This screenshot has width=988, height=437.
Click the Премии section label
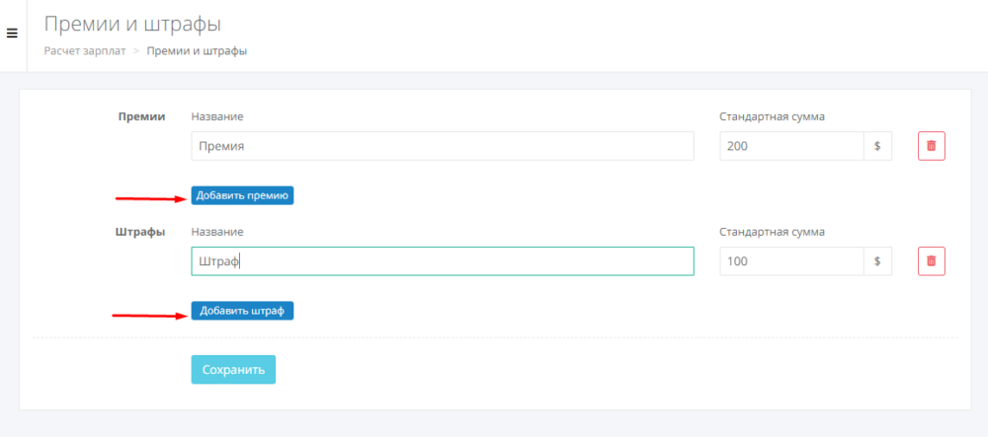point(141,116)
